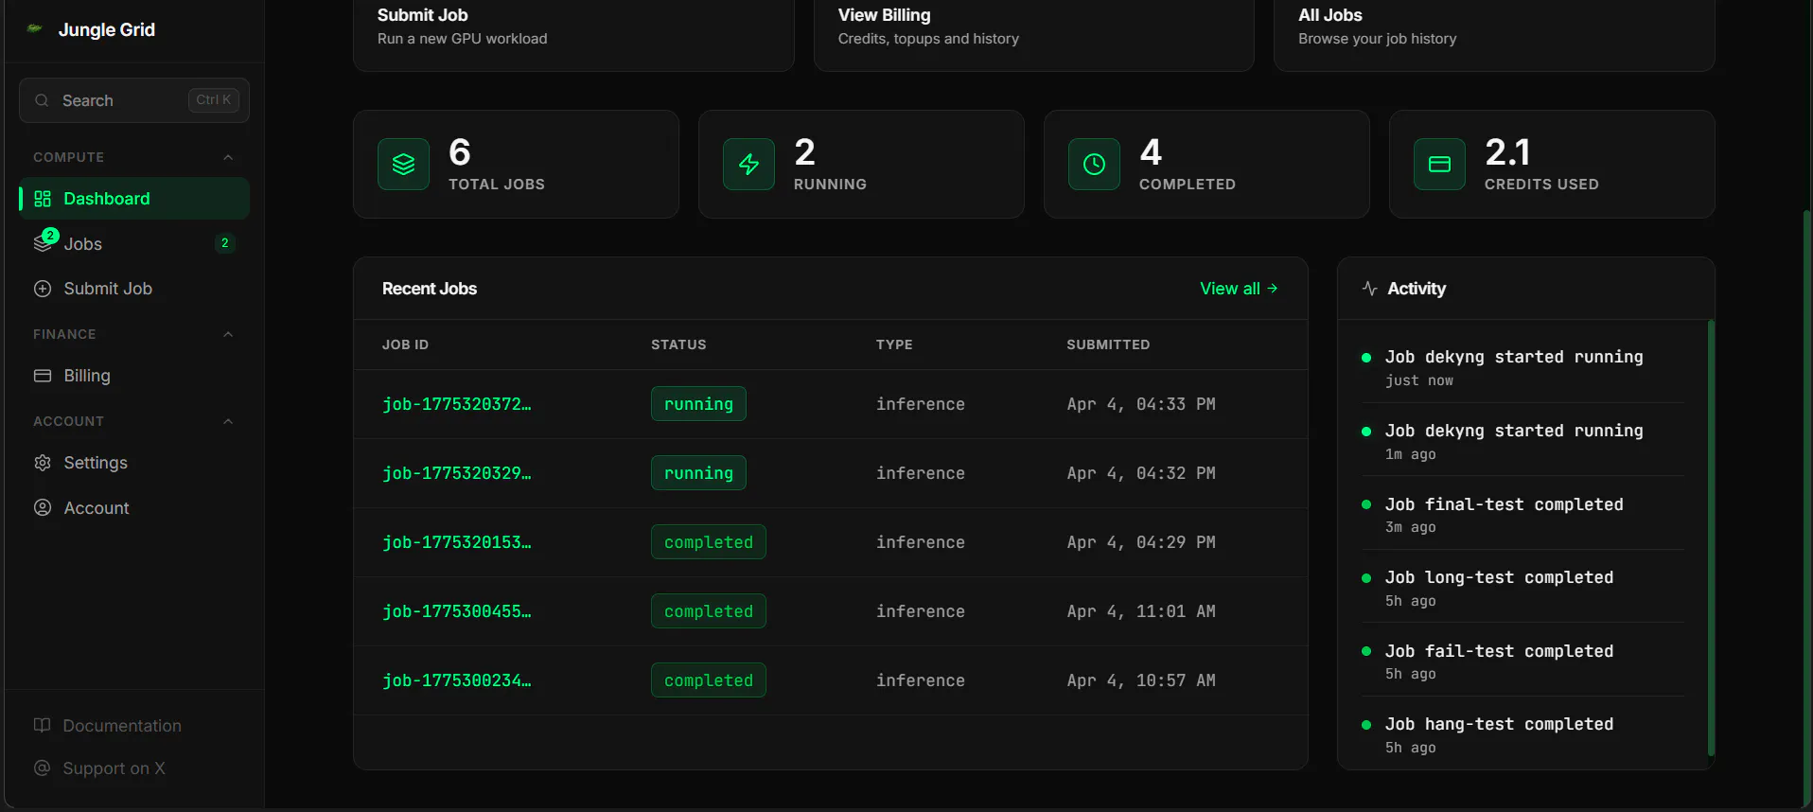Screen dimensions: 1813x812
Task: Open Account from the sidebar
Action: pos(134,508)
